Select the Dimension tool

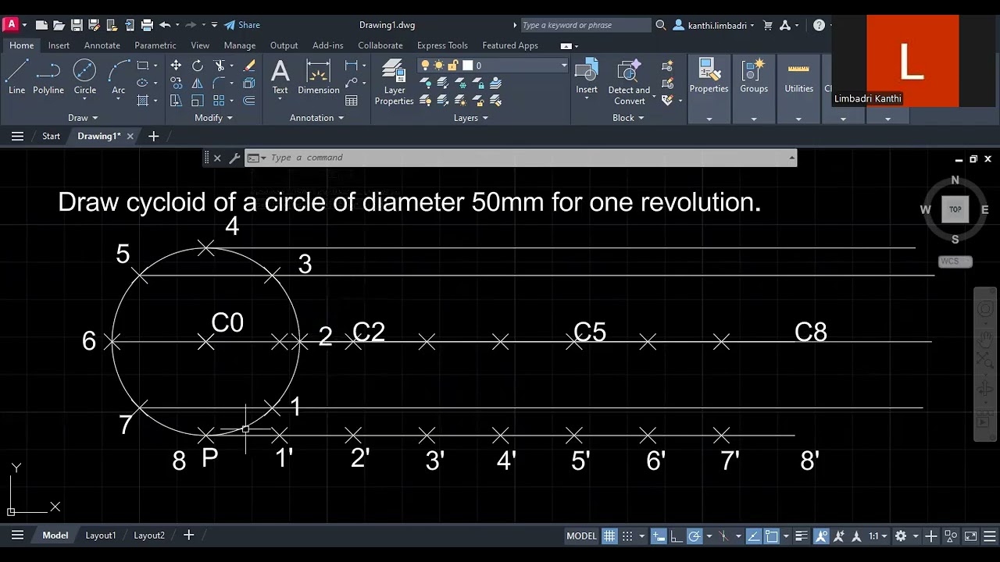coord(319,76)
